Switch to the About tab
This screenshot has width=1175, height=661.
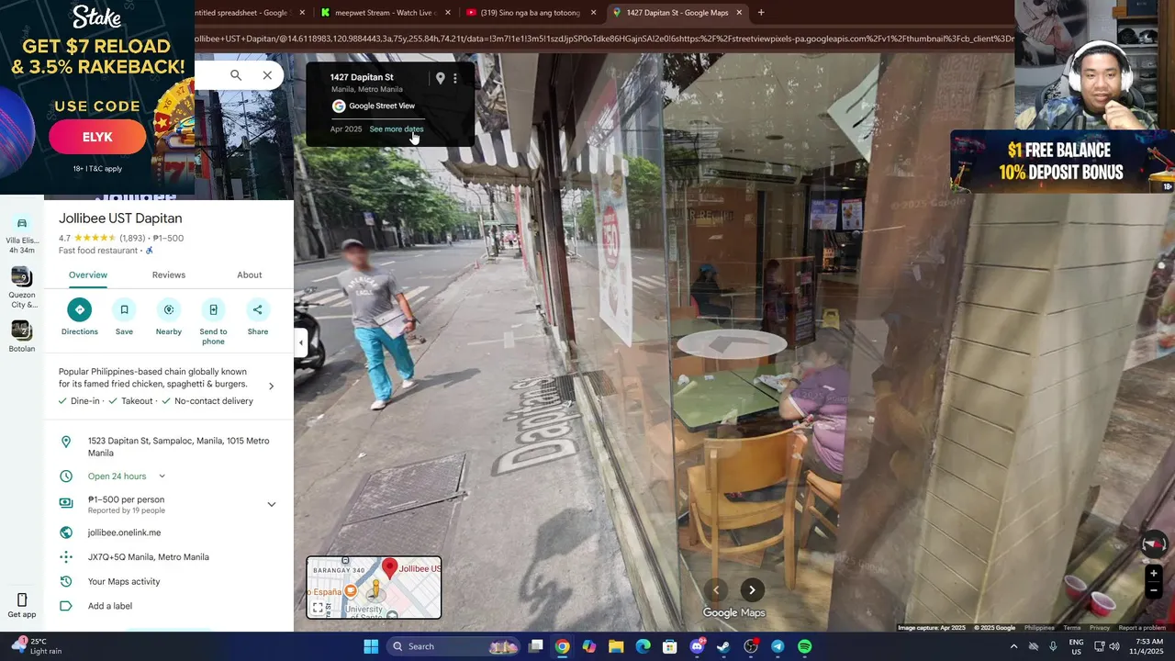point(250,275)
